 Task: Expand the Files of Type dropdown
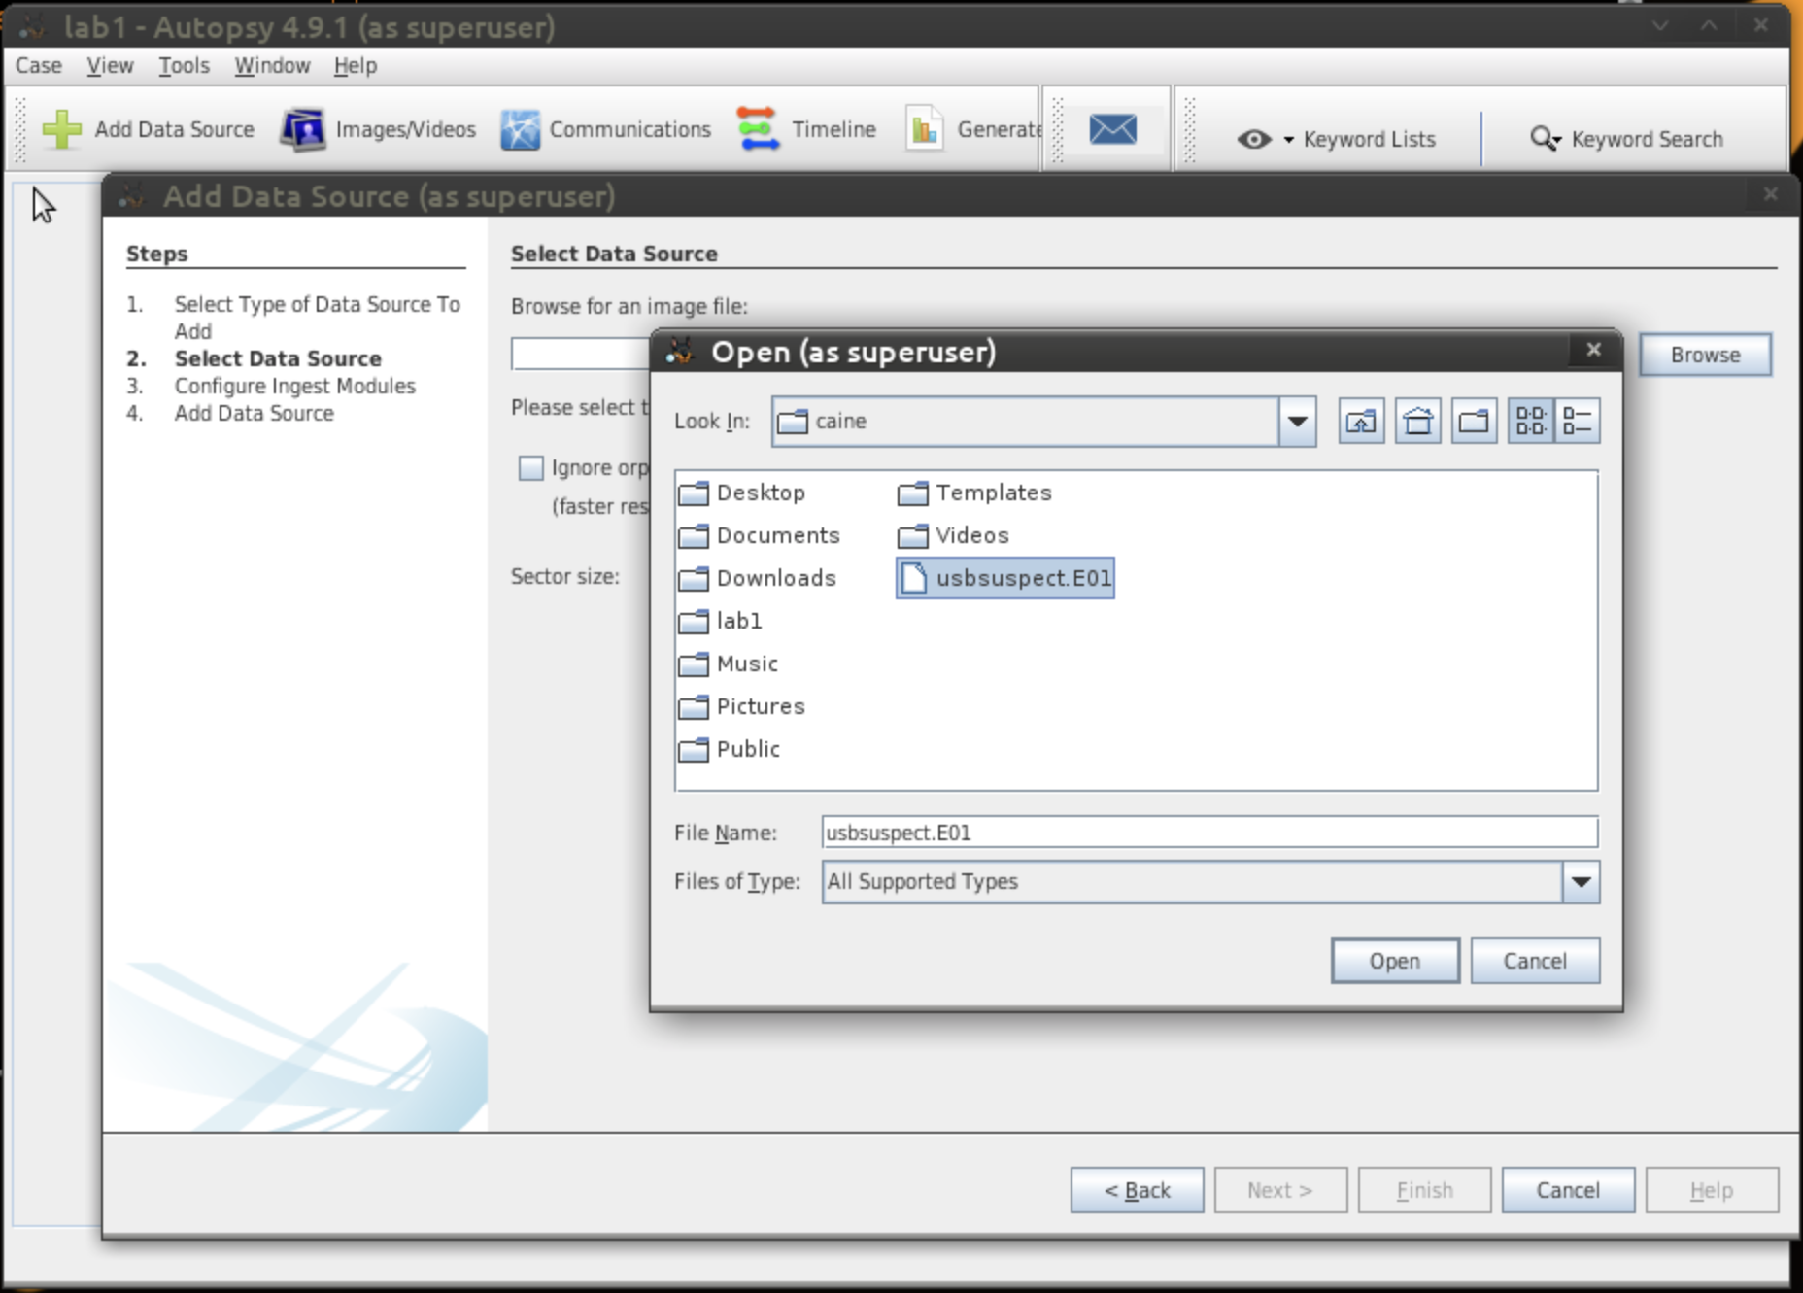tap(1581, 881)
